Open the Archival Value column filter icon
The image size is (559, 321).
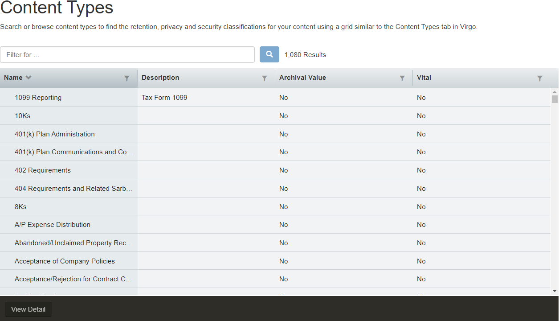point(402,78)
